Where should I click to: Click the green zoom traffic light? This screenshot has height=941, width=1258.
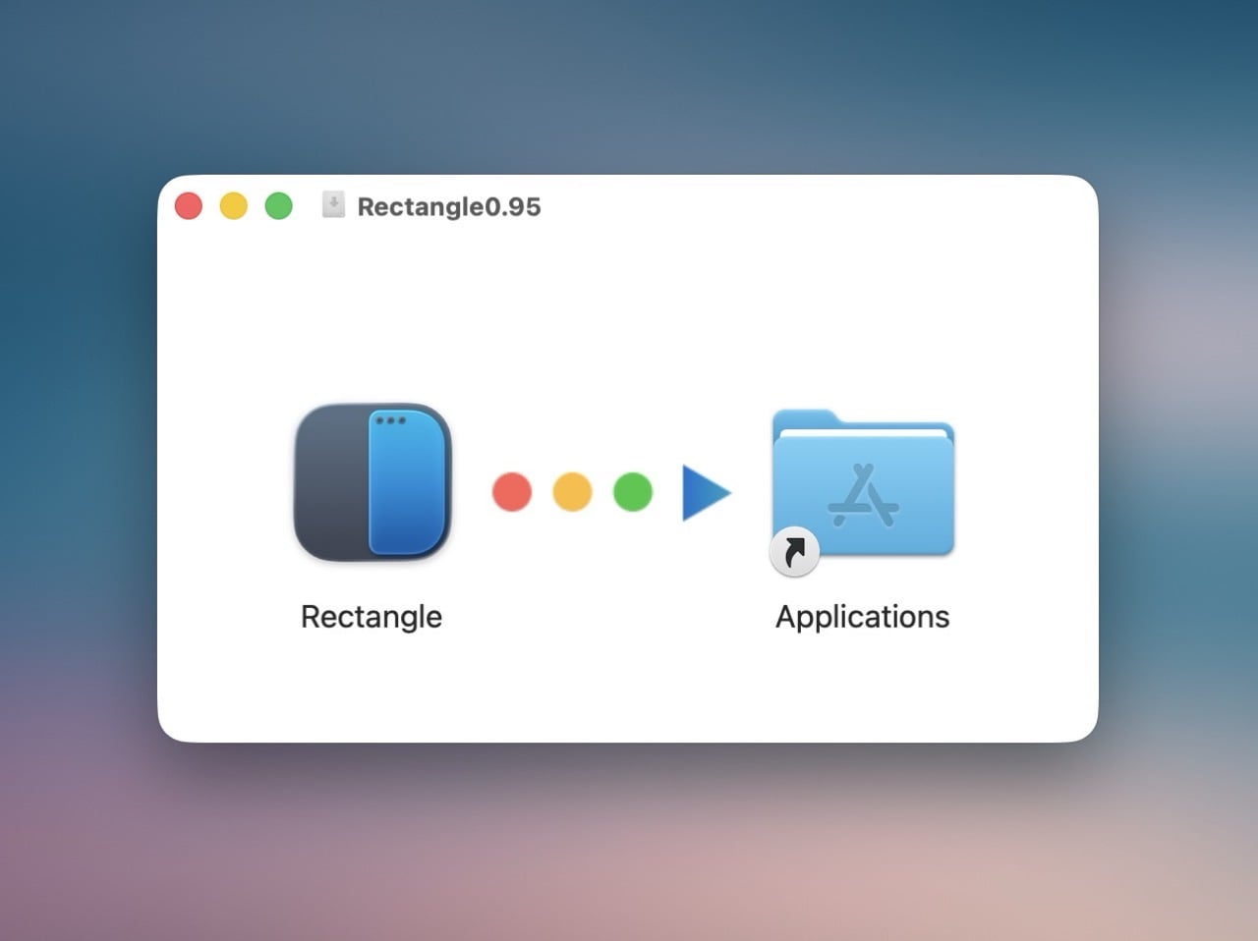[278, 205]
